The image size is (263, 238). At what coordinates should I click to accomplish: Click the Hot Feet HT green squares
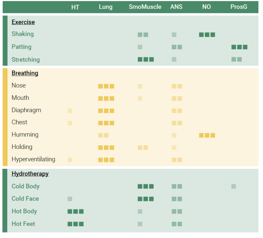(75, 224)
